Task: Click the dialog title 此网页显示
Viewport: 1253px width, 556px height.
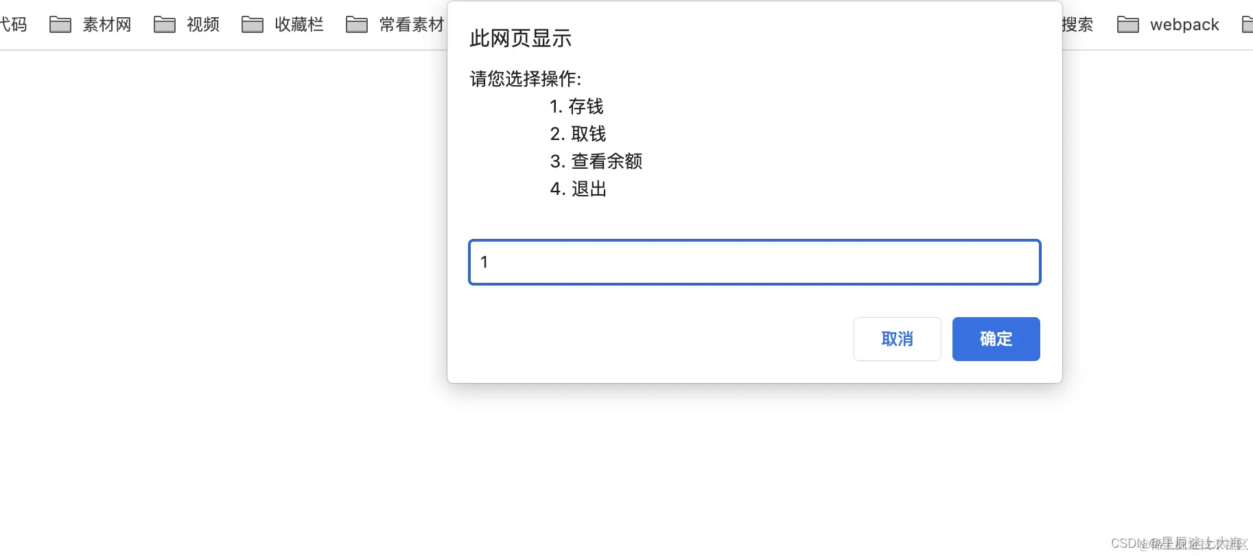Action: point(519,38)
